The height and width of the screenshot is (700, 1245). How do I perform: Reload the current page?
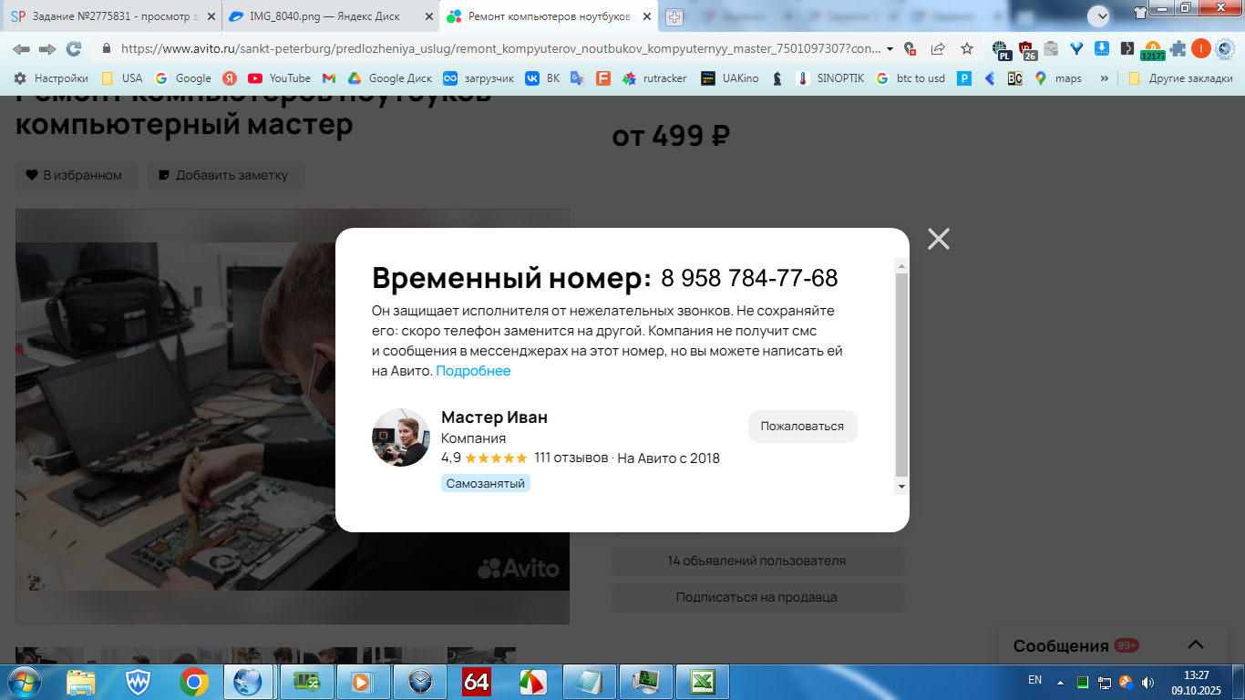[x=75, y=48]
